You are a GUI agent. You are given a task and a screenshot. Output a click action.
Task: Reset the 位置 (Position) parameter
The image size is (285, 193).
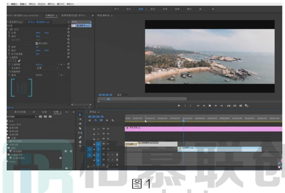point(68,32)
